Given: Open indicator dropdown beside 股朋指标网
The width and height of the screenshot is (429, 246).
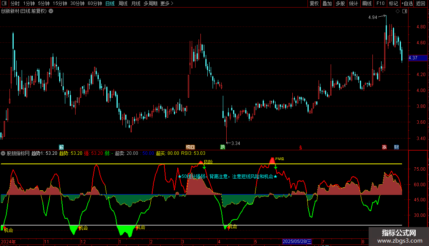Looking at the screenshot, I should point(3,153).
